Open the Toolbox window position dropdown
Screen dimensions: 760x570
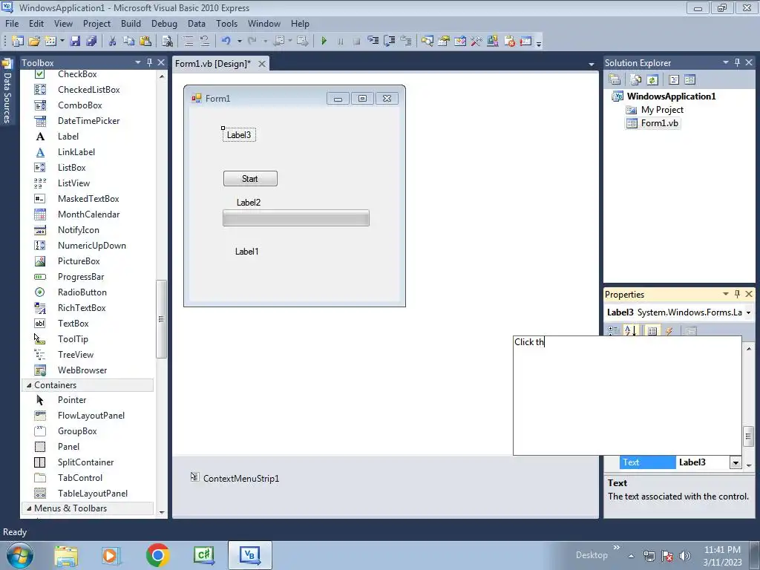pos(137,62)
